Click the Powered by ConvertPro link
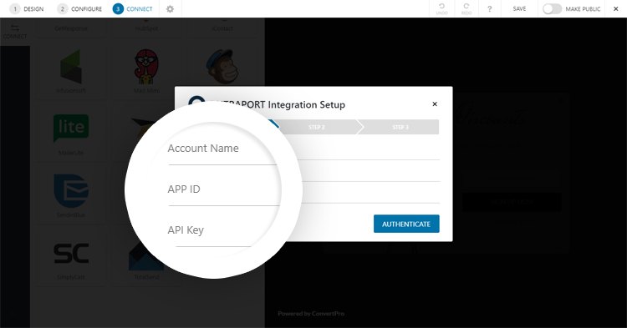The width and height of the screenshot is (627, 328). click(311, 314)
